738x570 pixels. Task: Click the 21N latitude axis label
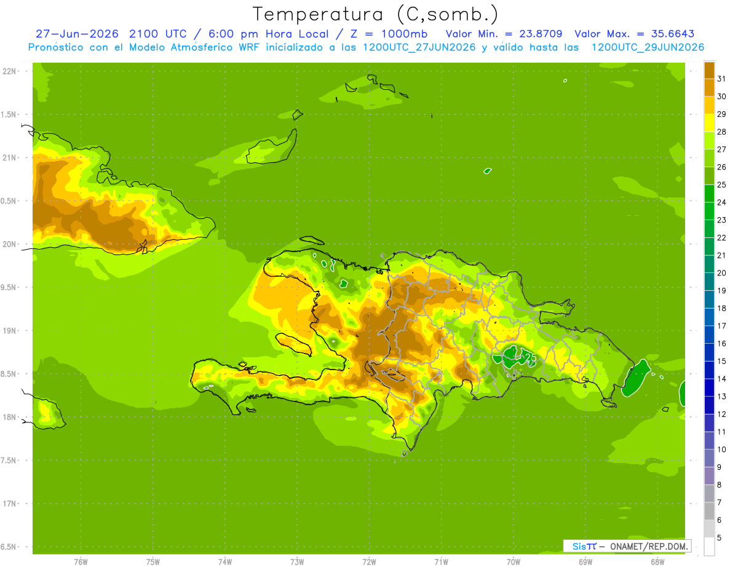click(x=10, y=157)
